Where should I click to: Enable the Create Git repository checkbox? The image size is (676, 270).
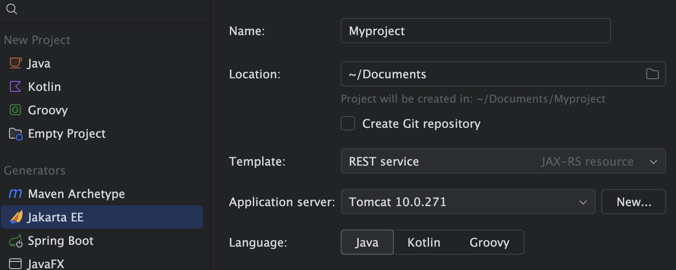348,123
